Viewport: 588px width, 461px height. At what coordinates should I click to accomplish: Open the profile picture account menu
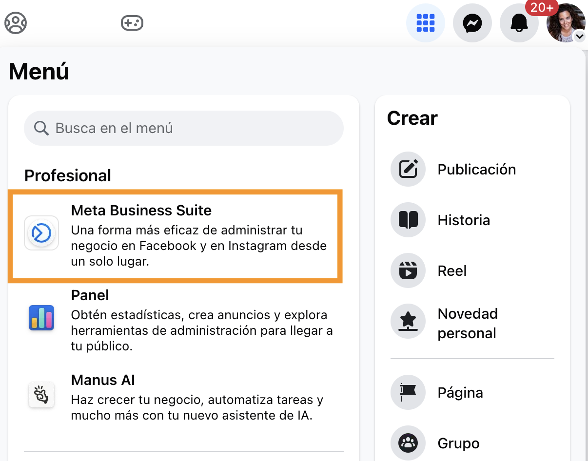click(x=566, y=23)
